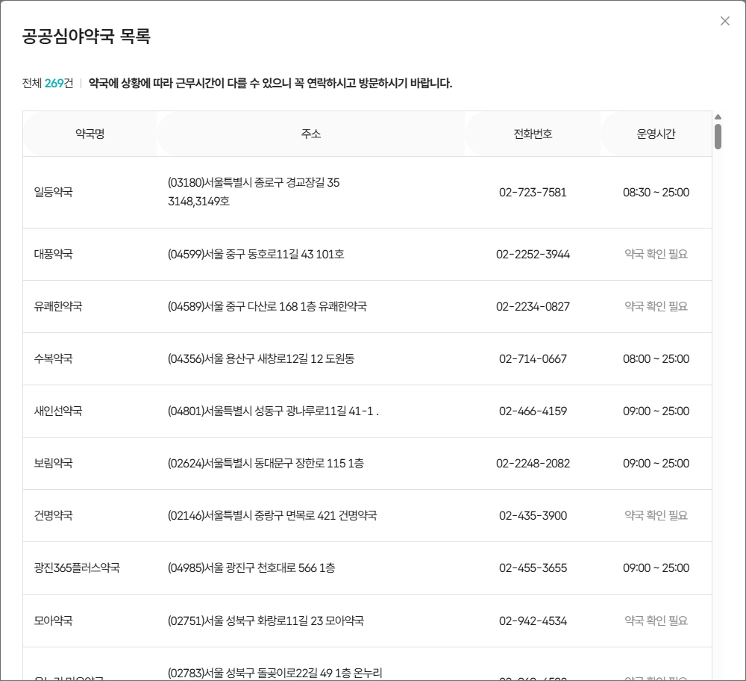Click the scrollbar up arrow
The image size is (746, 681).
tap(718, 117)
